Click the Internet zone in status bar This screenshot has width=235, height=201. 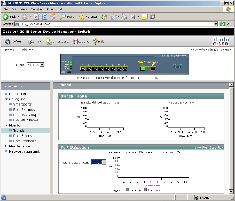coord(203,198)
